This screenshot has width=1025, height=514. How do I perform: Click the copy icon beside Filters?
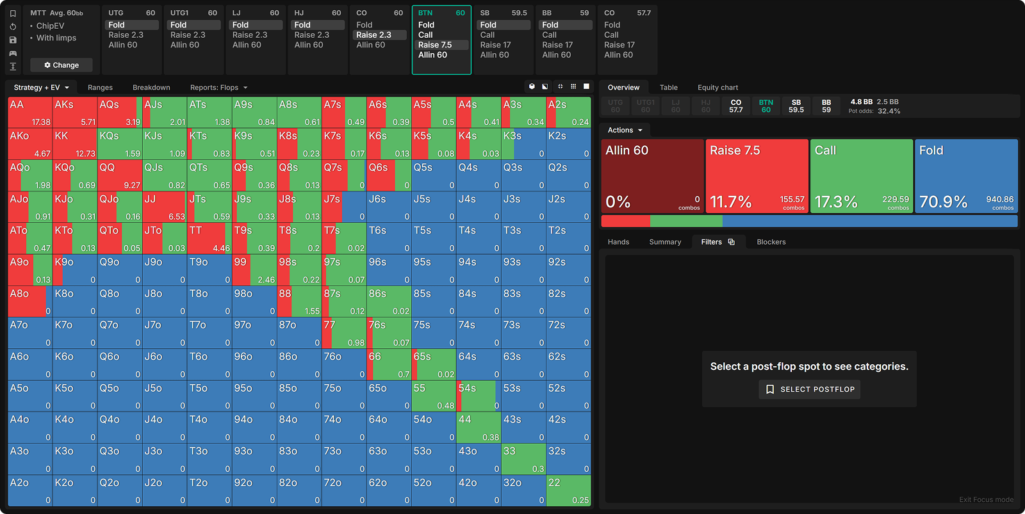(x=732, y=242)
